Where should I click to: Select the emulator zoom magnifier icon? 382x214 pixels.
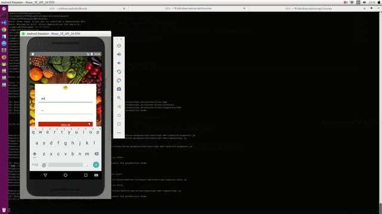pyautogui.click(x=119, y=97)
